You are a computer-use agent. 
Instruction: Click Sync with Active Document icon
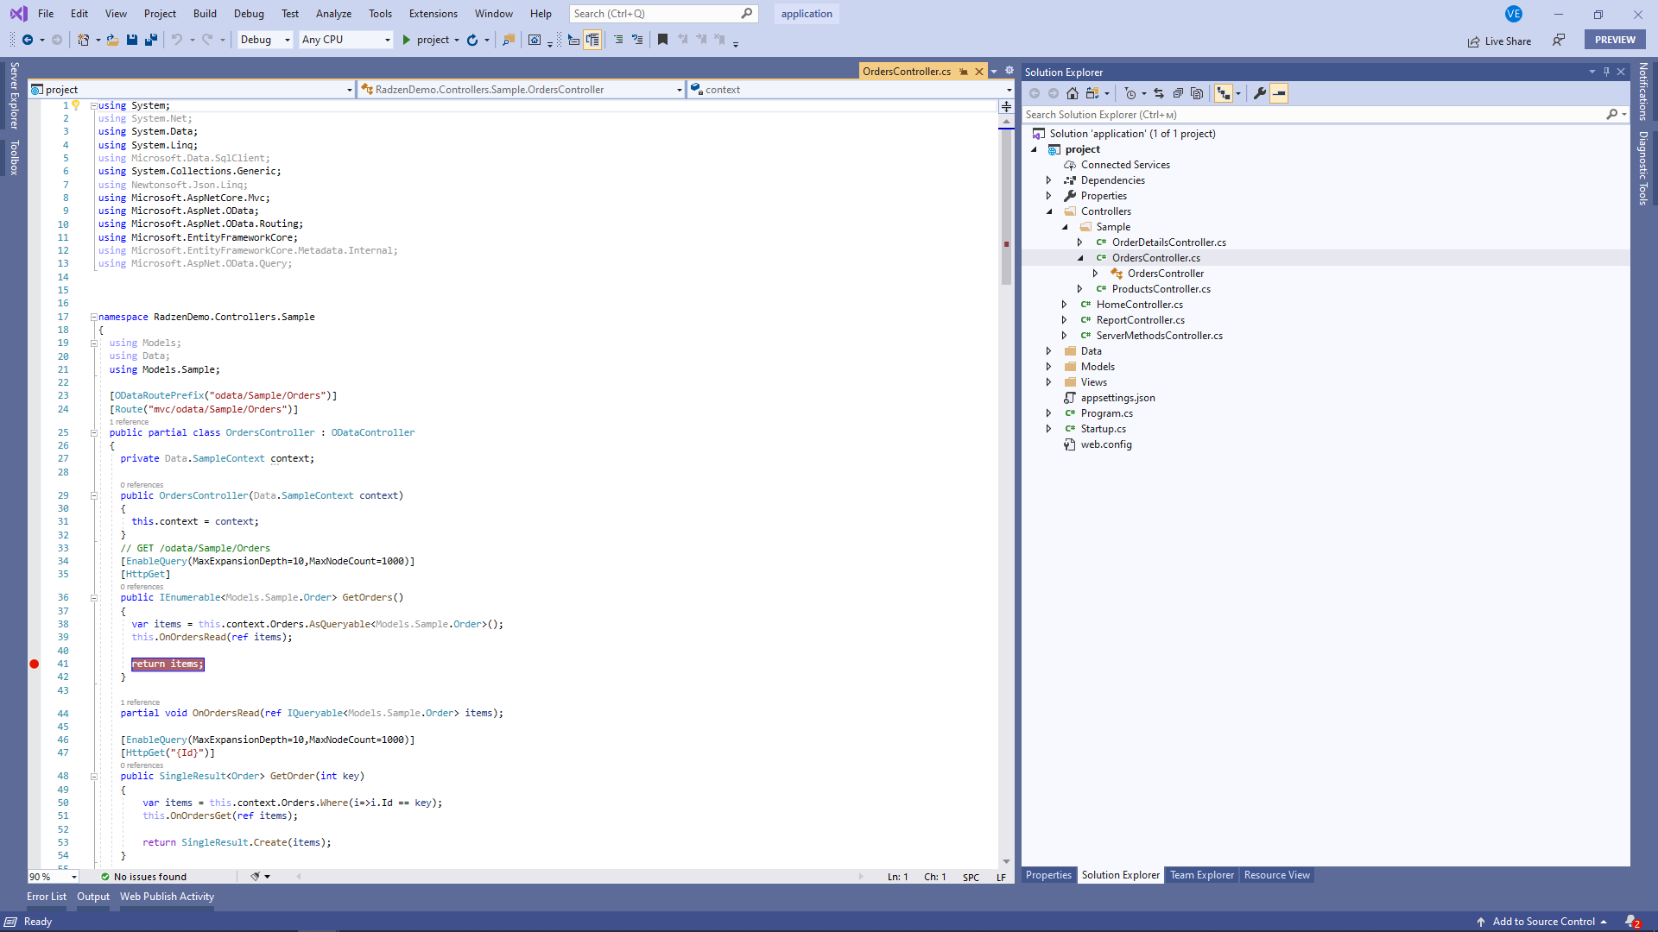coord(1159,93)
